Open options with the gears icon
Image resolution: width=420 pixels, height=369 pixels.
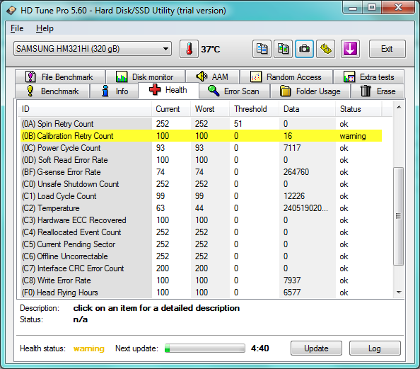coord(326,49)
